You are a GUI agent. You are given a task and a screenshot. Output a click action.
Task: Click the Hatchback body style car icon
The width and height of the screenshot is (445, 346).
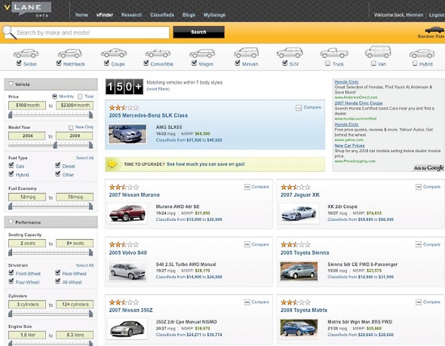click(70, 53)
